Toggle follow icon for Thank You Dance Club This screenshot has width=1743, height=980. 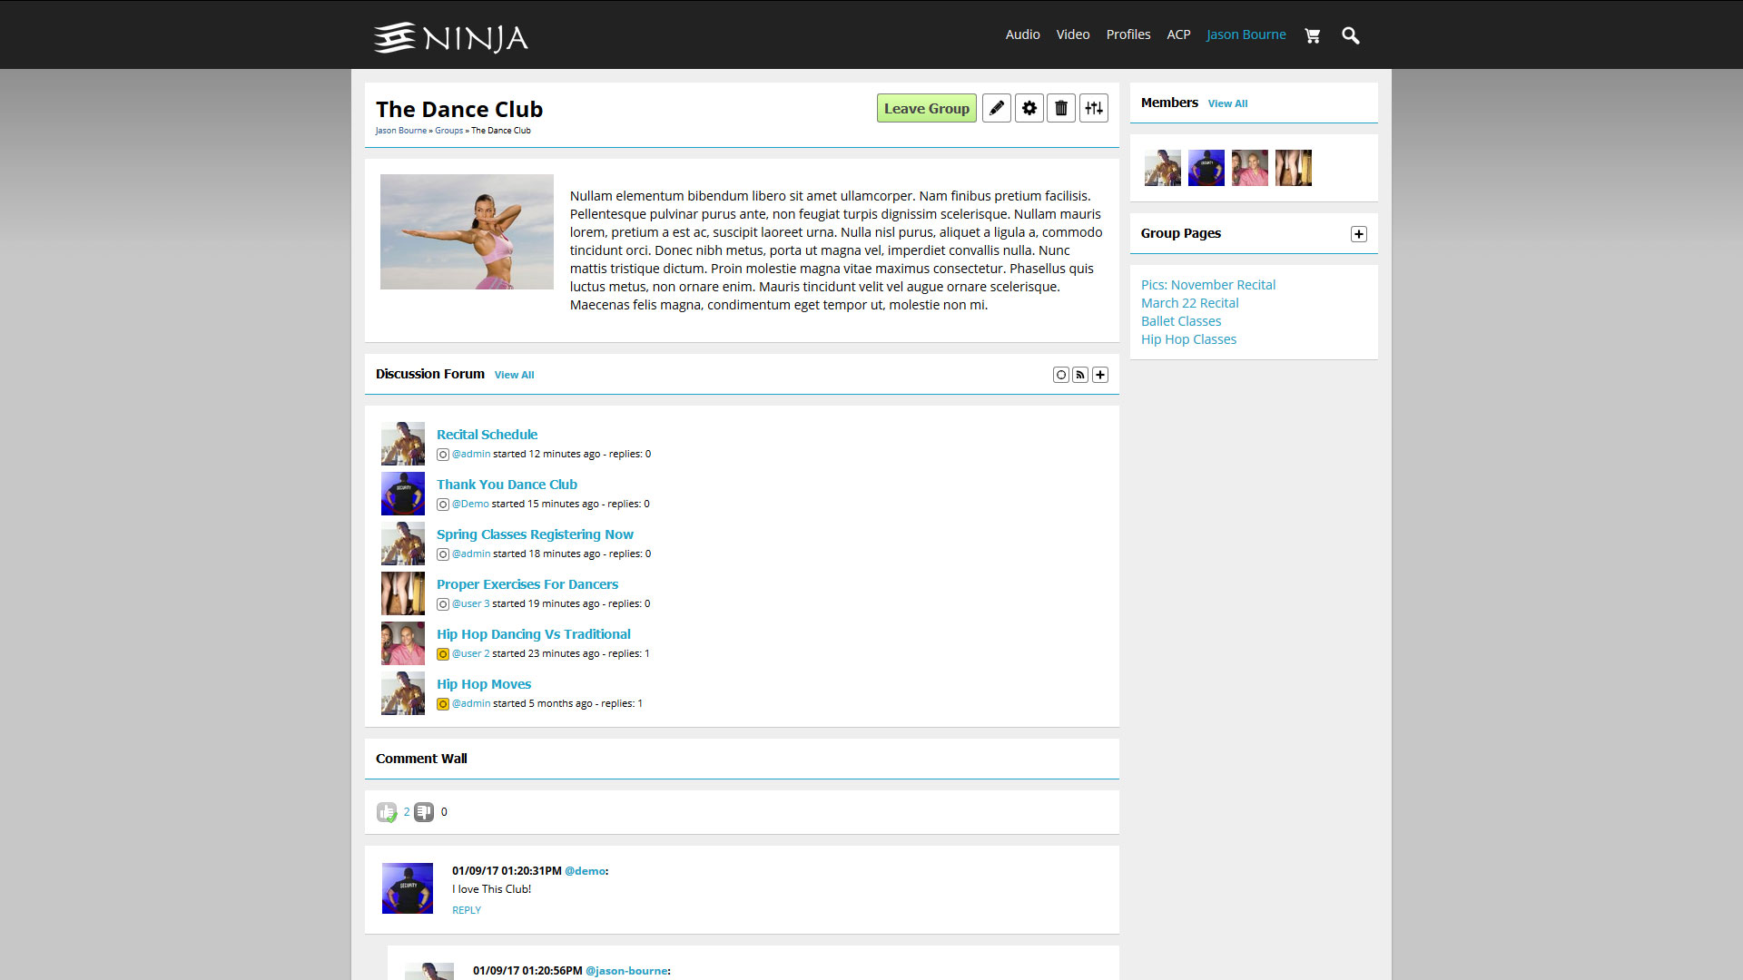(443, 505)
